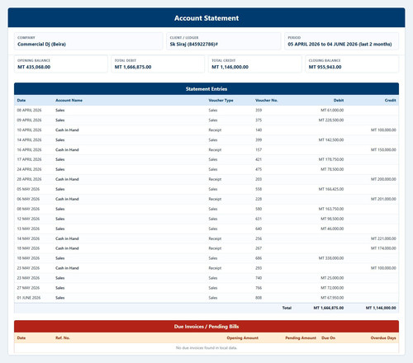Viewport: 413px width, 363px height.
Task: Click the Statement Entries section header
Action: click(206, 89)
